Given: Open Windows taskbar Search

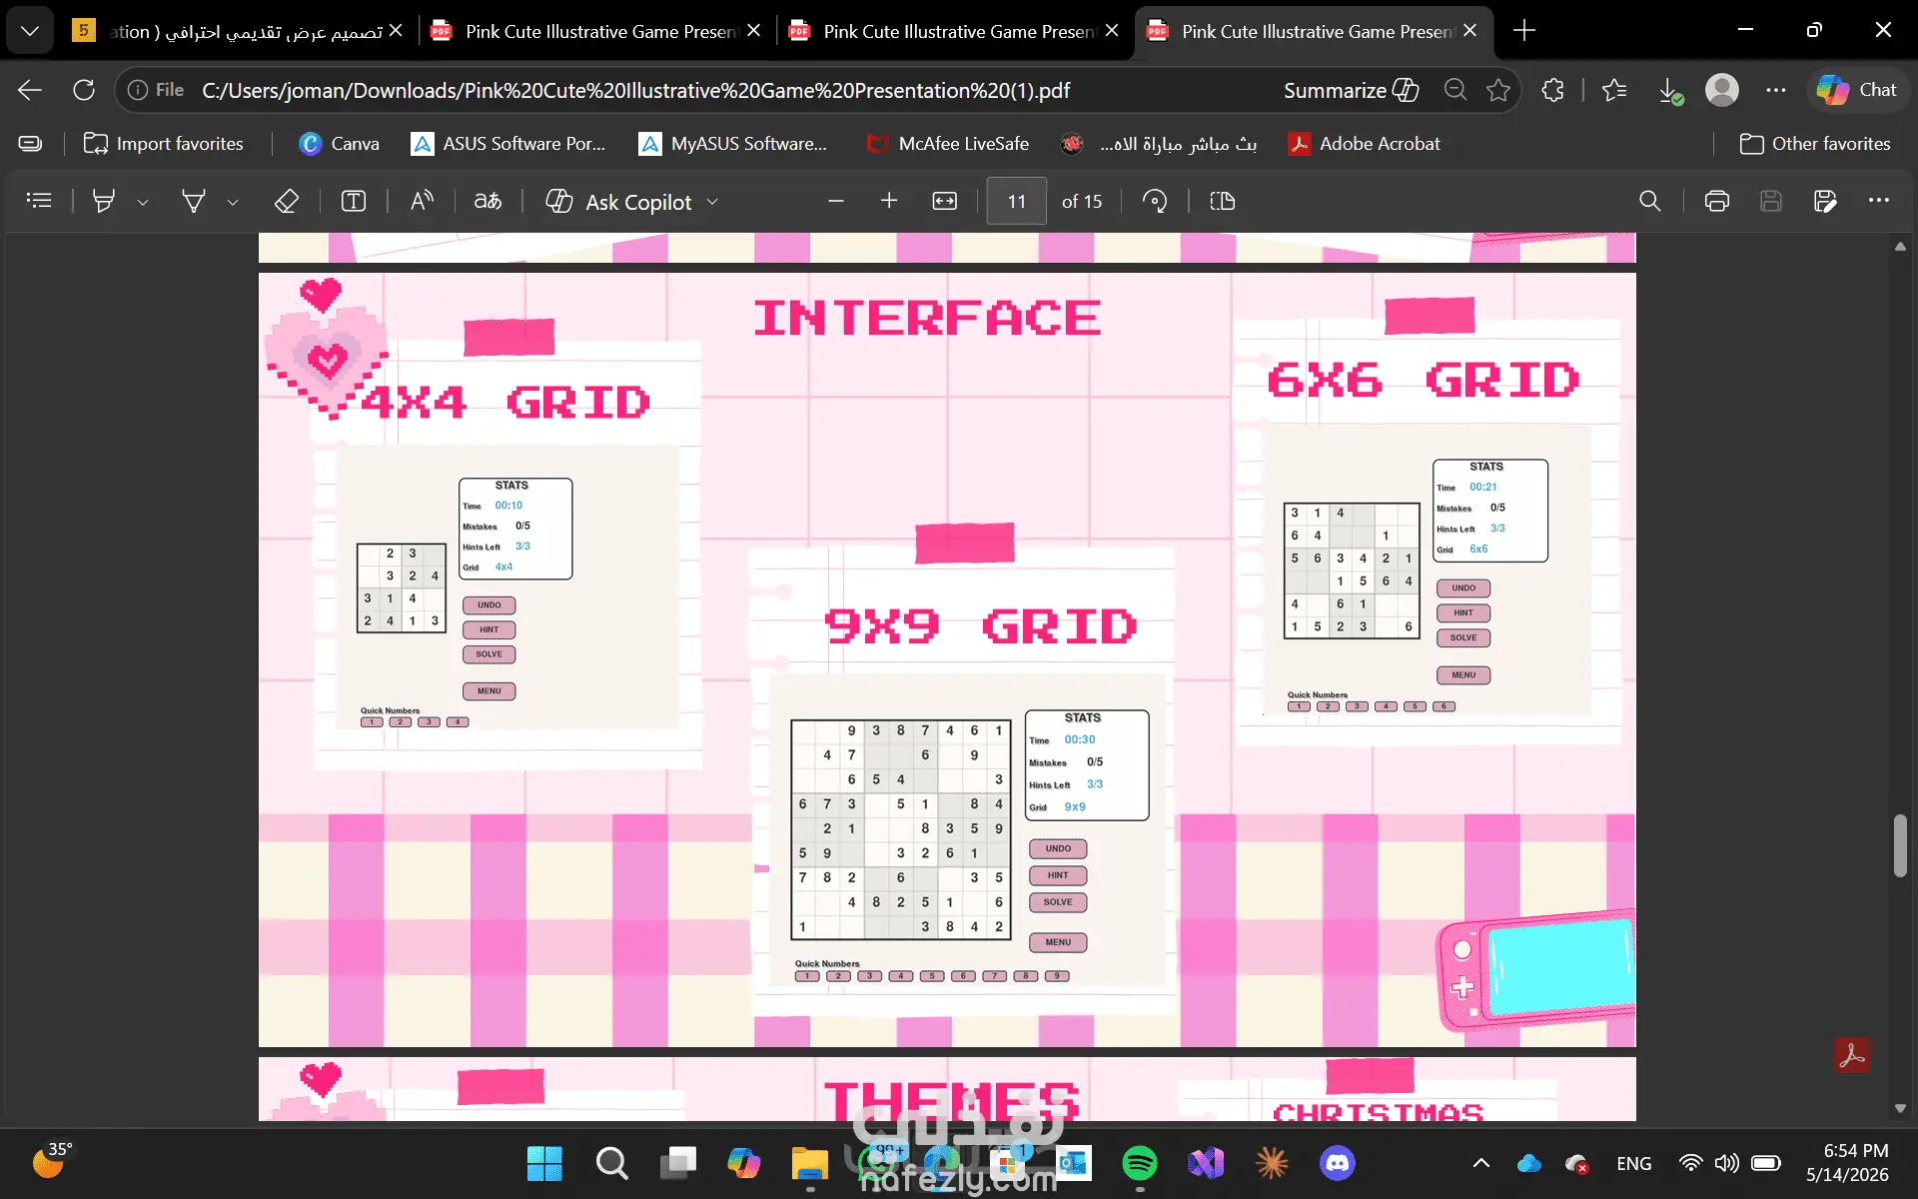Looking at the screenshot, I should (x=611, y=1163).
